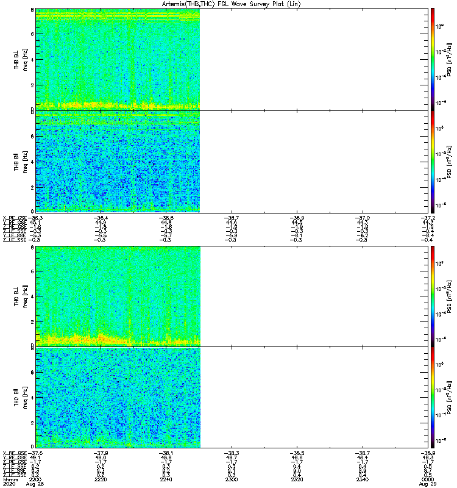
Task: Select the THC B-perpendicular spectrogram panel
Action: click(x=232, y=296)
